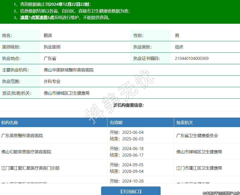Click 江门市蓬江区卫生健康局 in the filing authority column
The width and height of the screenshot is (240, 195).
pyautogui.click(x=199, y=168)
